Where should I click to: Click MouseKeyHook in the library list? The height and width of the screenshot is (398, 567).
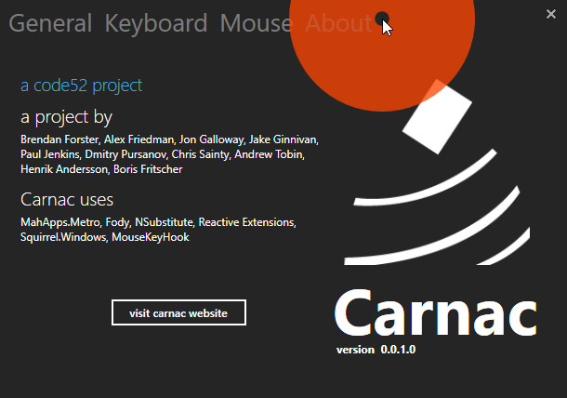tap(151, 237)
